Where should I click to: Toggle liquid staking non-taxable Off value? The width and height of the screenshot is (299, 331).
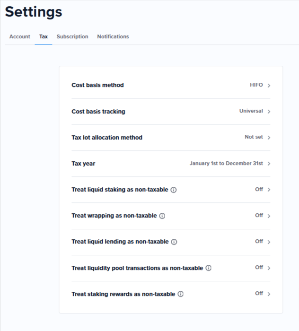click(x=259, y=190)
